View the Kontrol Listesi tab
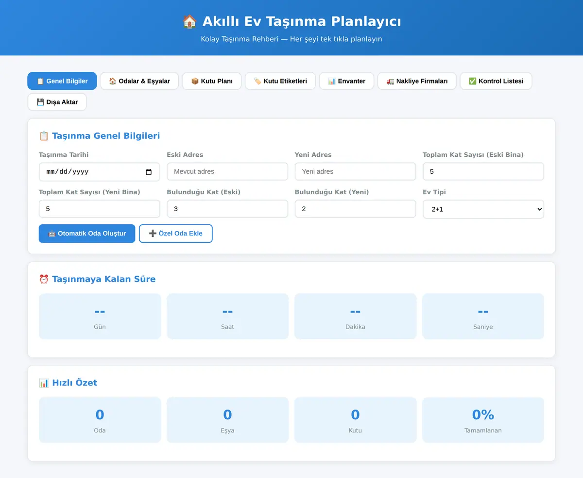 (496, 81)
